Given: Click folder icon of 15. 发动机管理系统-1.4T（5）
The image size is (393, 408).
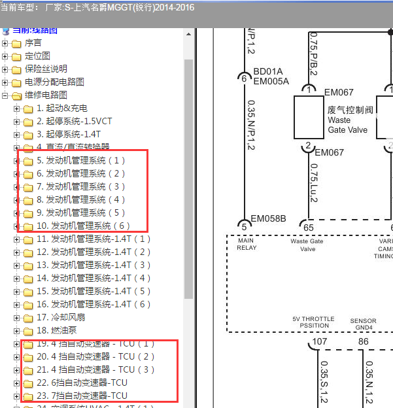Looking at the screenshot, I should pyautogui.click(x=28, y=292).
